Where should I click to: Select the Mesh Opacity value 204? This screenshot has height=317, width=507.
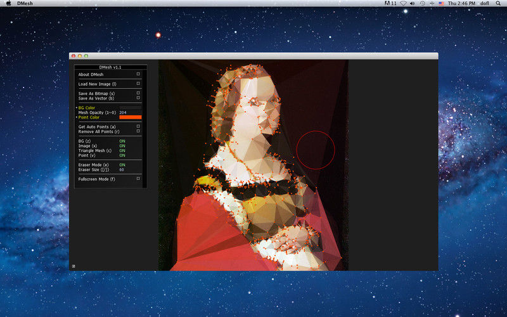[123, 113]
